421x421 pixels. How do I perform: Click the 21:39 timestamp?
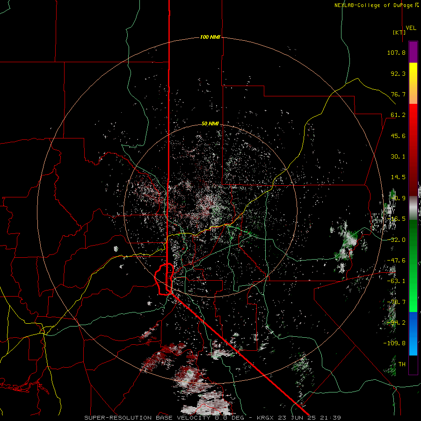point(329,418)
